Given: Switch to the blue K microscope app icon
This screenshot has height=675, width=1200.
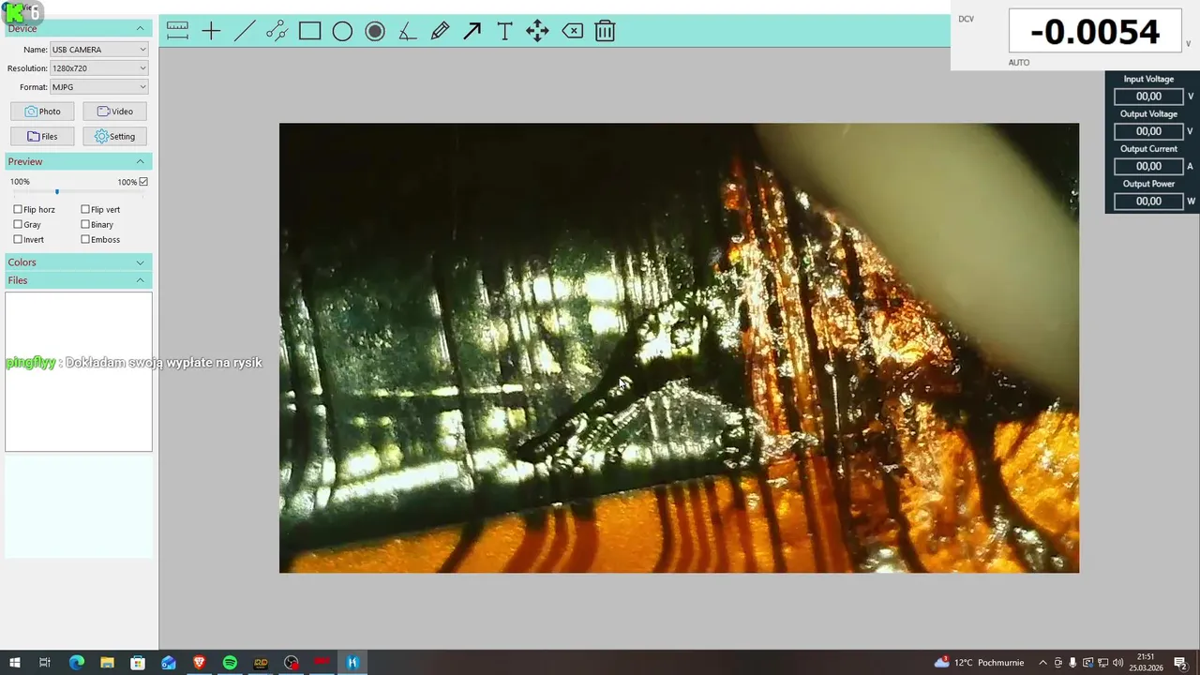Looking at the screenshot, I should (x=352, y=663).
